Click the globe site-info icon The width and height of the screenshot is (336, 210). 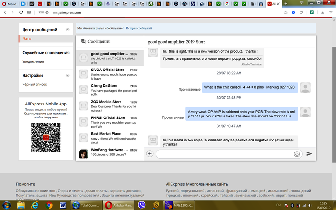pos(47,12)
